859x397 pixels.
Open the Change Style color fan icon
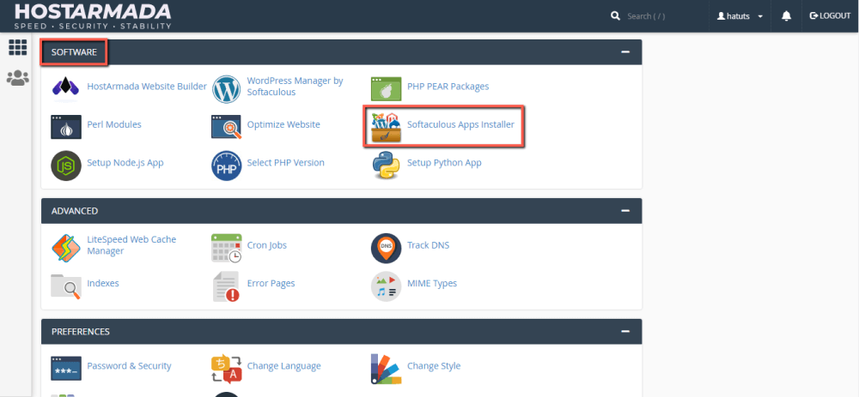pyautogui.click(x=386, y=368)
